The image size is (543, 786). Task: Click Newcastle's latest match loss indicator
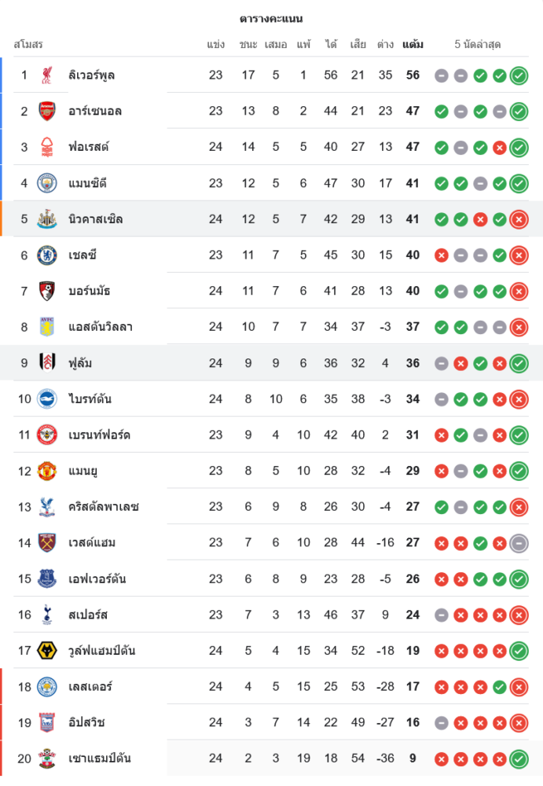pos(519,219)
